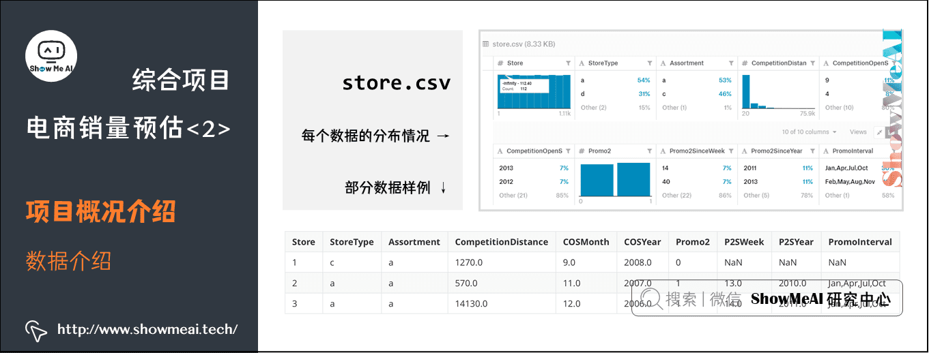Click the 'Other (2)' entry under StoreType
This screenshot has width=929, height=353.
point(593,108)
